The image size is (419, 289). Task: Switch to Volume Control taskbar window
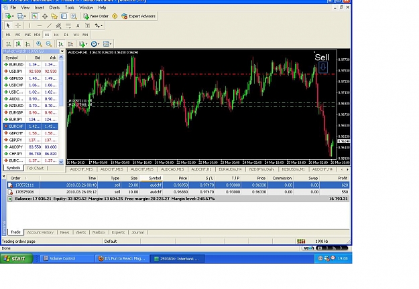(x=67, y=258)
